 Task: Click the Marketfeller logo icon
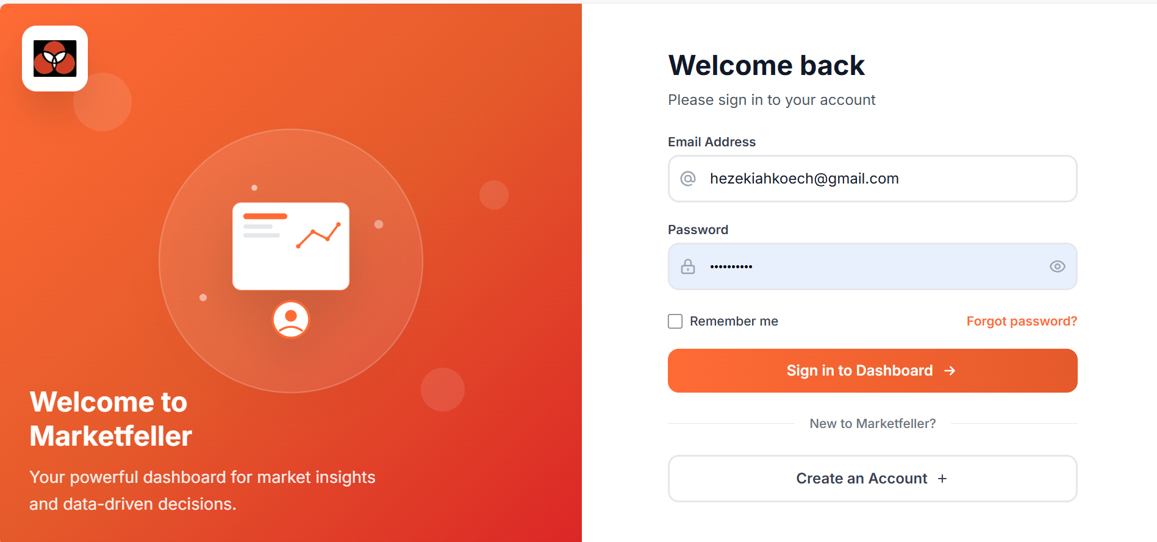[x=55, y=59]
